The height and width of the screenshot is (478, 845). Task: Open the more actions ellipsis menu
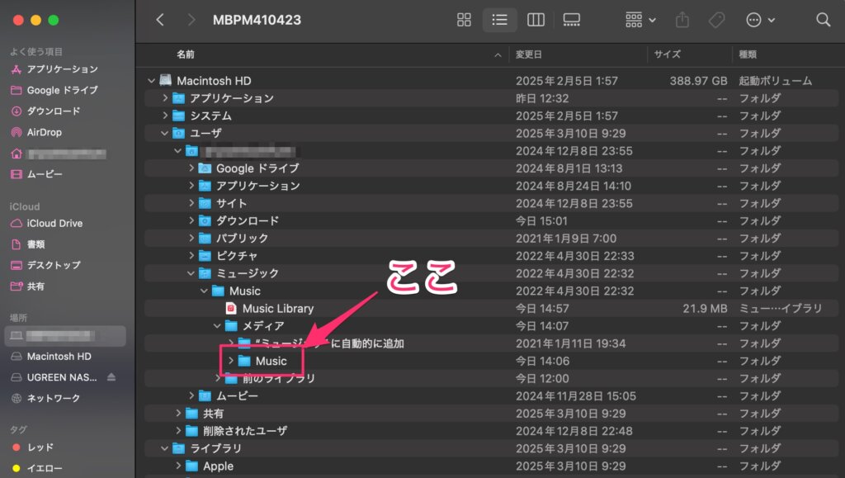point(760,20)
